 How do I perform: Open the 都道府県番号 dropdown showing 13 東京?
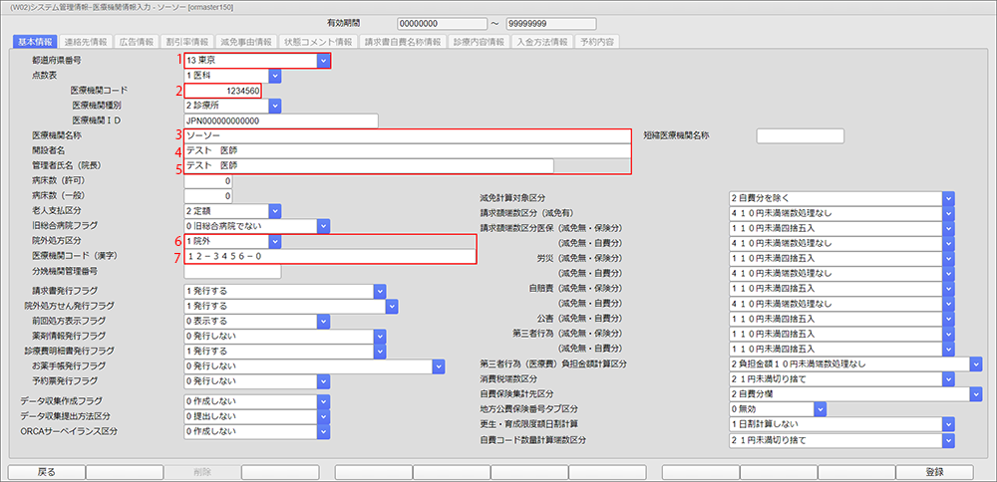pyautogui.click(x=322, y=62)
